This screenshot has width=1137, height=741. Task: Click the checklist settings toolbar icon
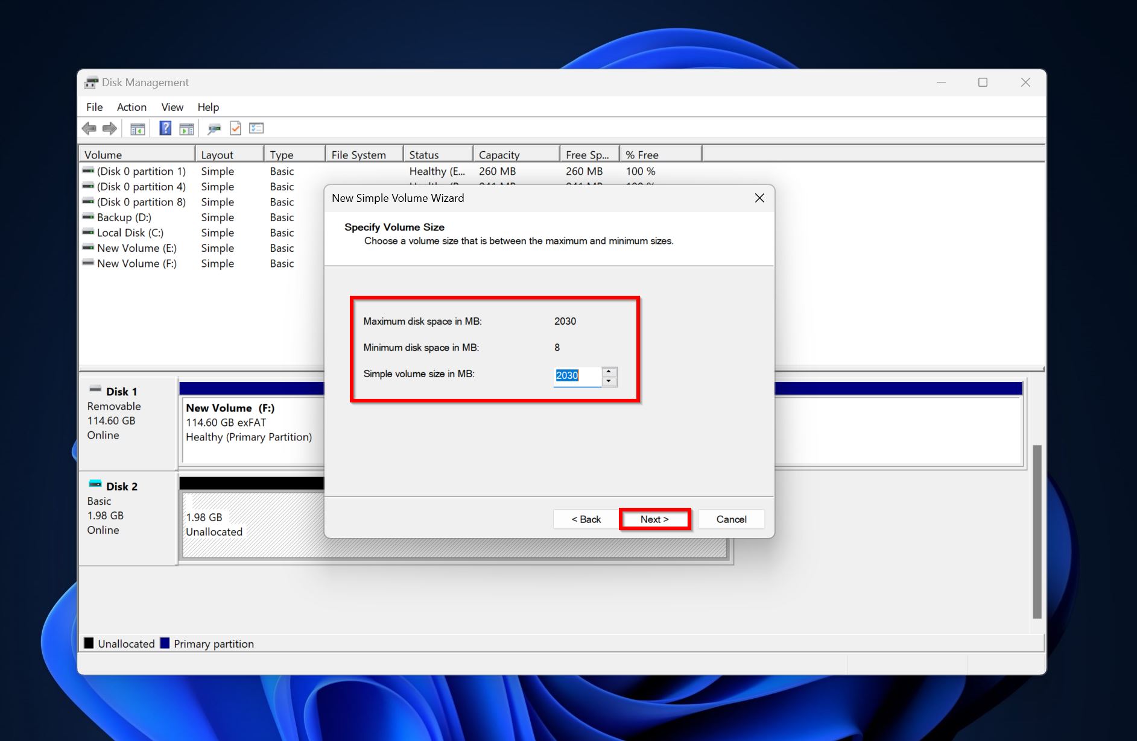257,128
